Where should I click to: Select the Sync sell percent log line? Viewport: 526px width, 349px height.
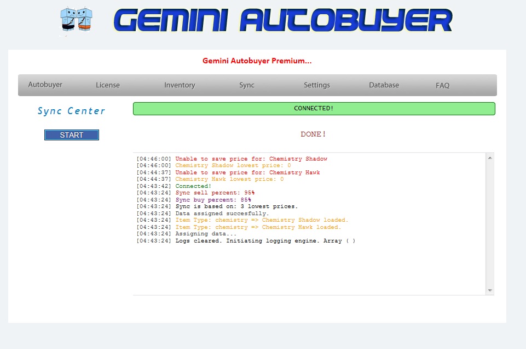(215, 193)
